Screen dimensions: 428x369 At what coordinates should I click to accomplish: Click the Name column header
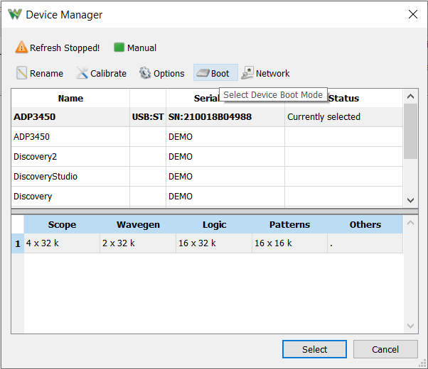point(70,98)
